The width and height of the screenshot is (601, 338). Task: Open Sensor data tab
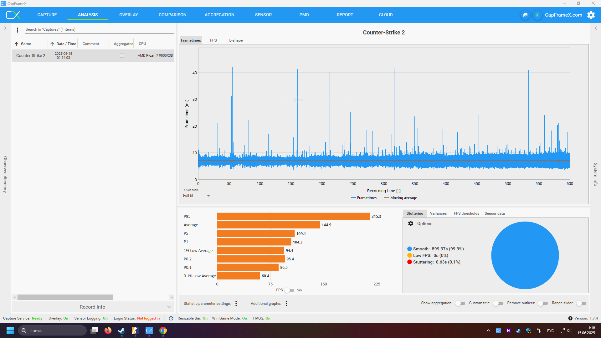pos(495,213)
